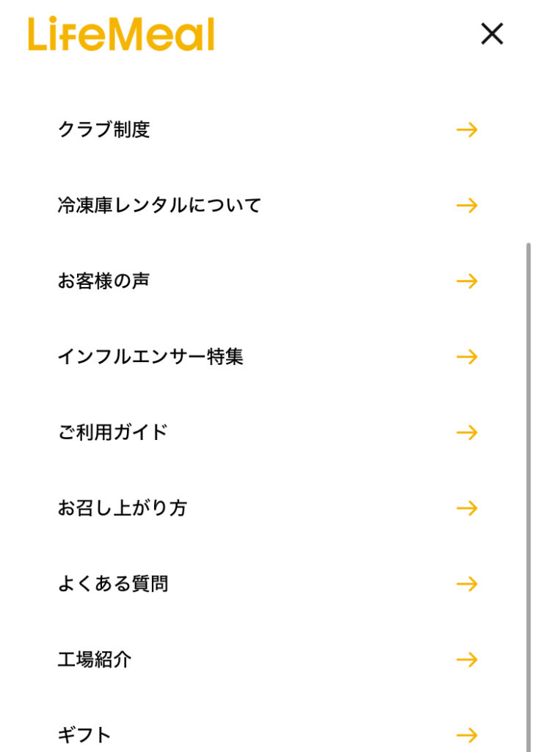Tap the arrow beside お召し上がり方

click(x=467, y=508)
